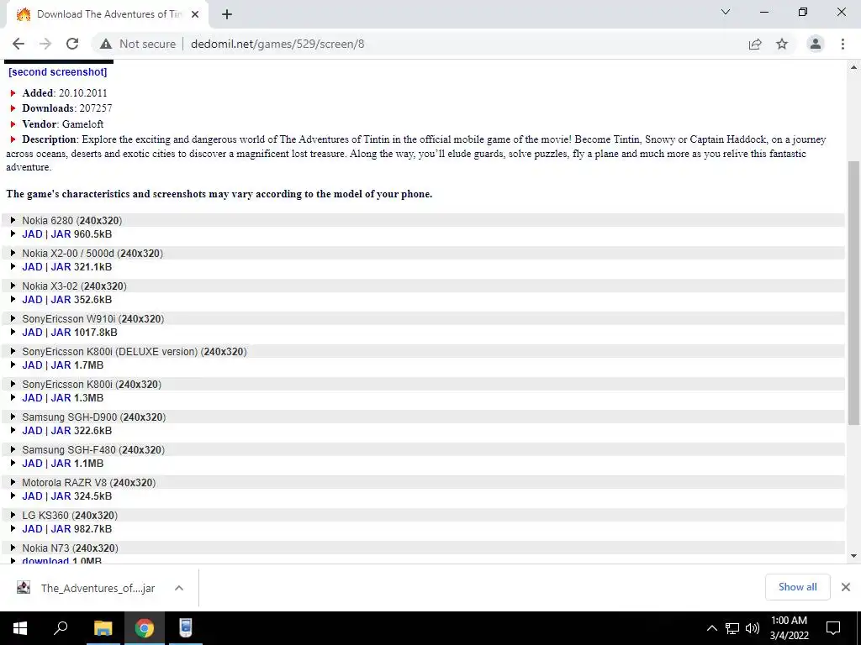861x645 pixels.
Task: Show hidden system tray icons
Action: (711, 628)
